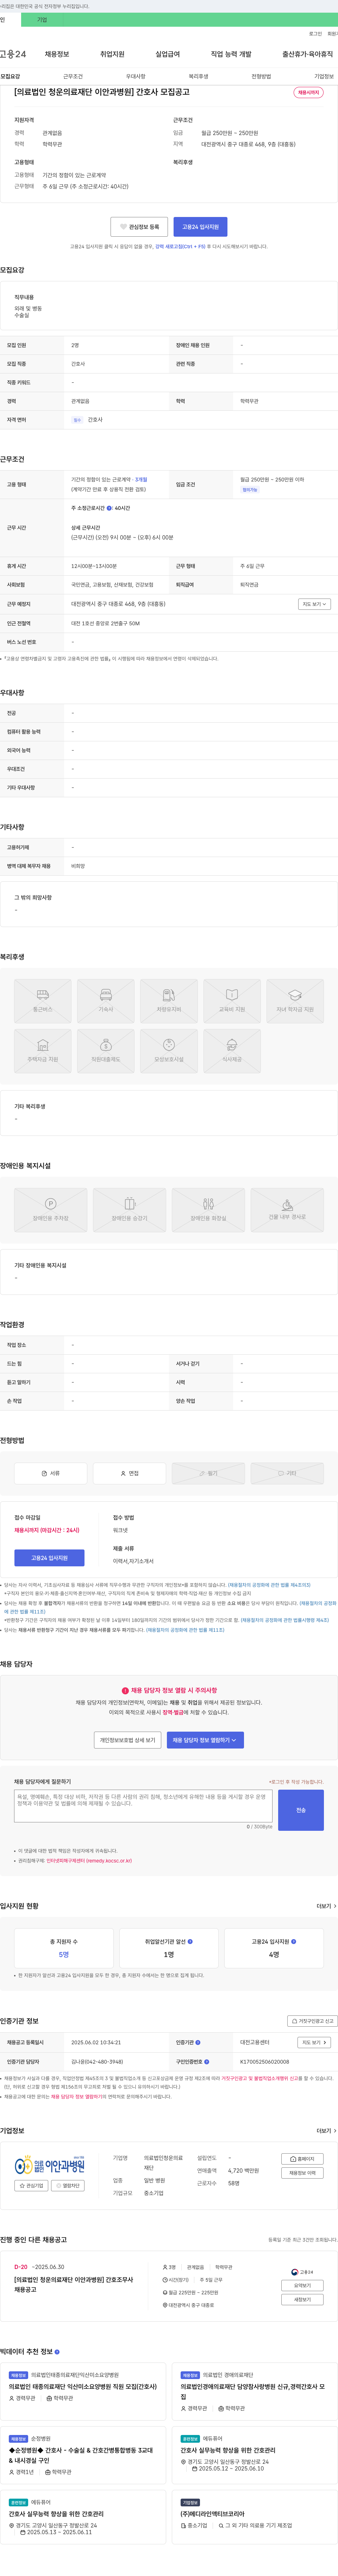Click info icon beside 빅데이터 추천 정보
The image size is (338, 2576).
point(57,2352)
